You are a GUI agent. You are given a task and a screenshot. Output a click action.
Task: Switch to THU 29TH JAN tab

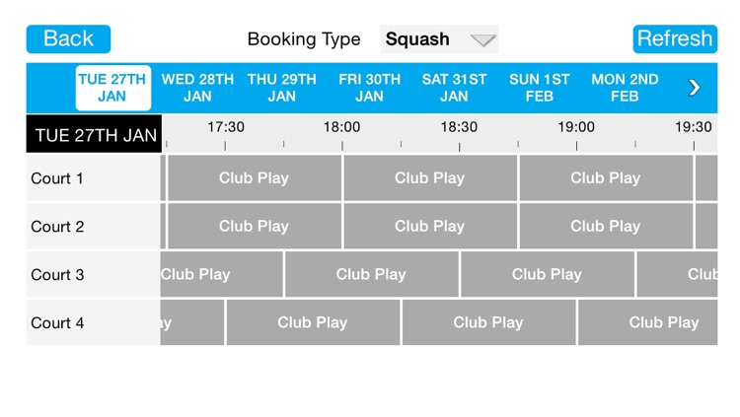(282, 88)
